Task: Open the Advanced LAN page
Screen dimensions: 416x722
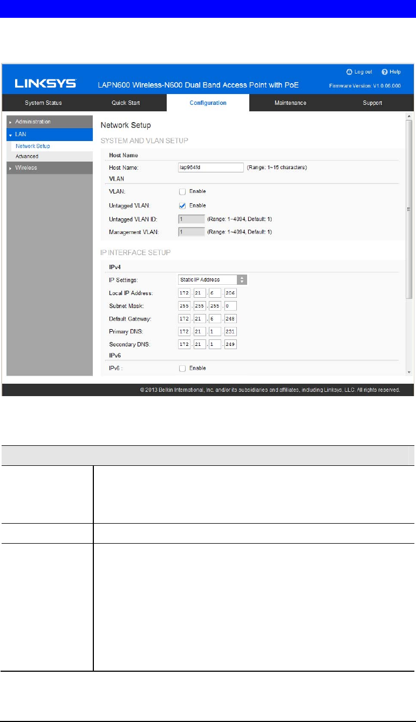Action: [26, 156]
